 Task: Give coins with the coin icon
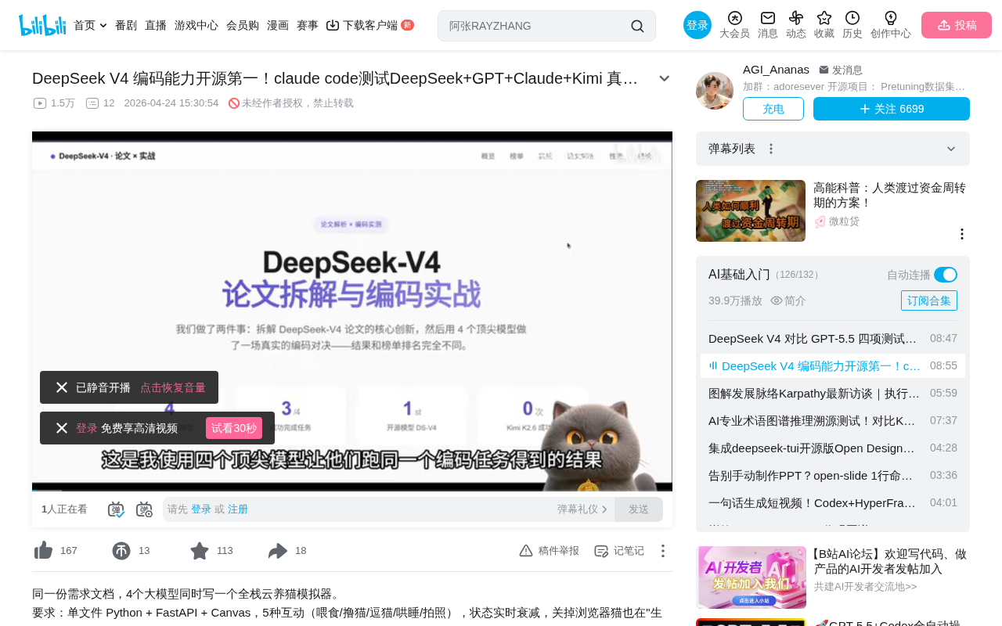[x=121, y=551]
